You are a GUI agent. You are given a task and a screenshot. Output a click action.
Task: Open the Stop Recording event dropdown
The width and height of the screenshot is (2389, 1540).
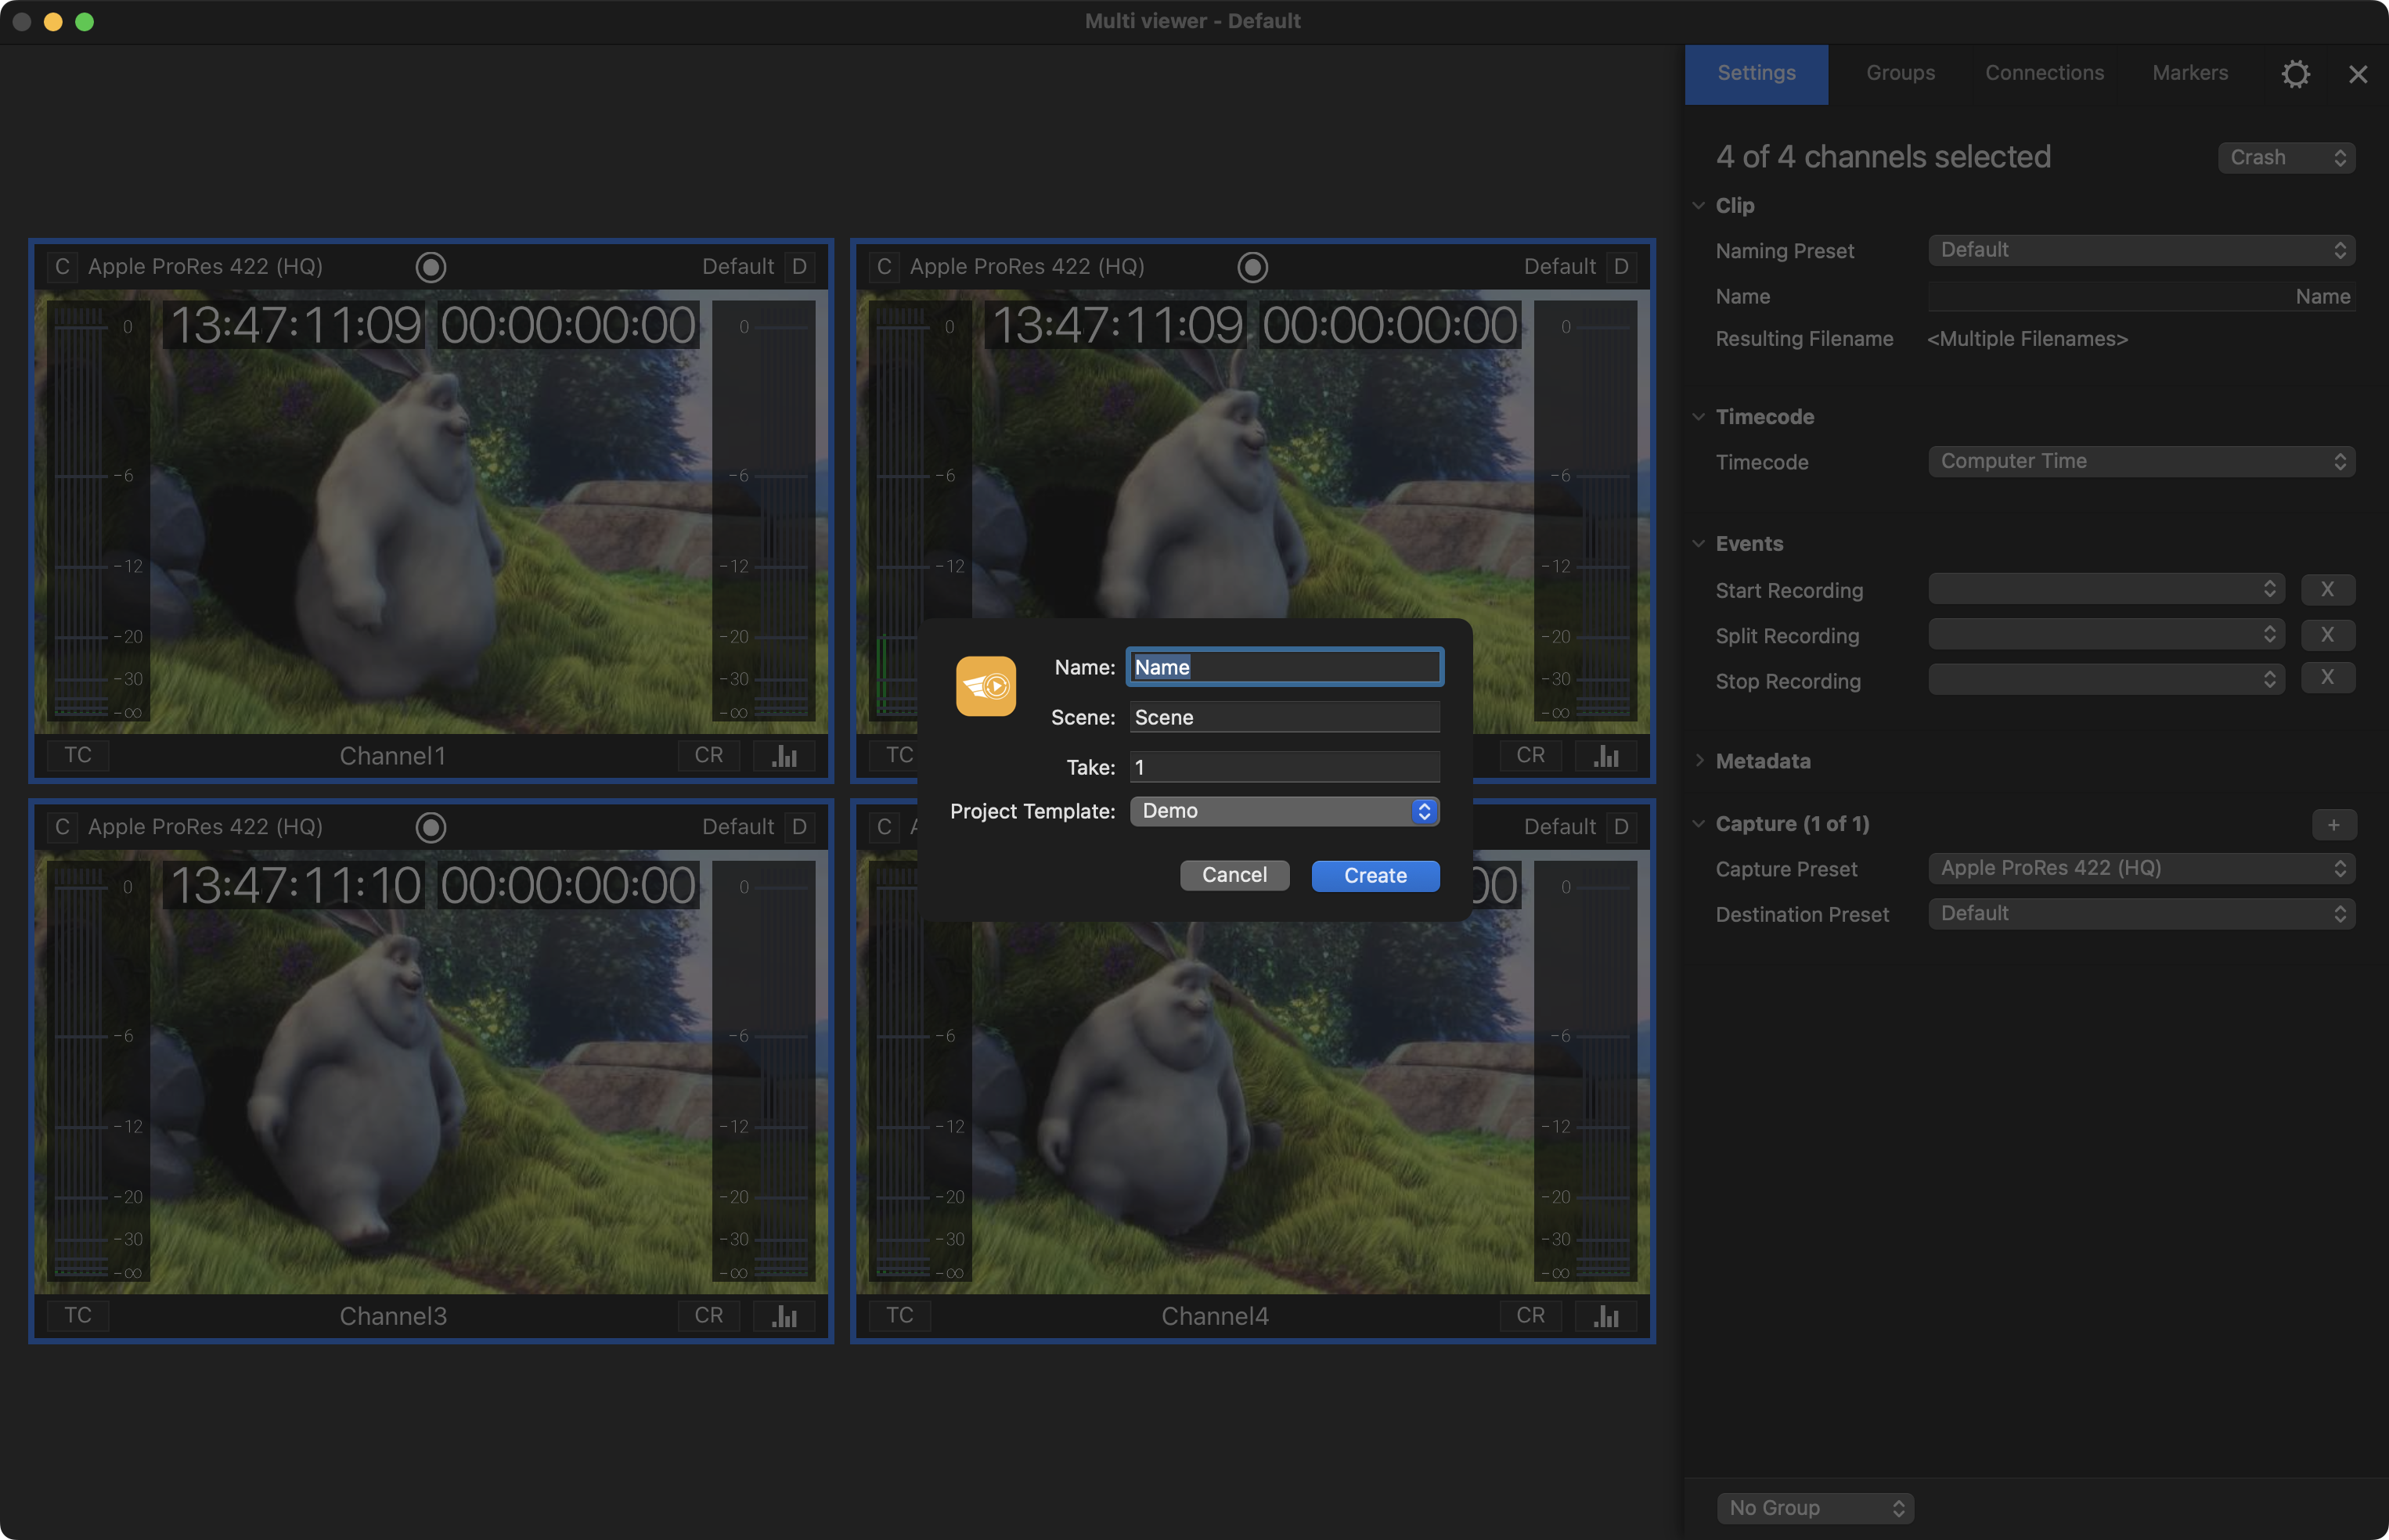[x=2107, y=680]
